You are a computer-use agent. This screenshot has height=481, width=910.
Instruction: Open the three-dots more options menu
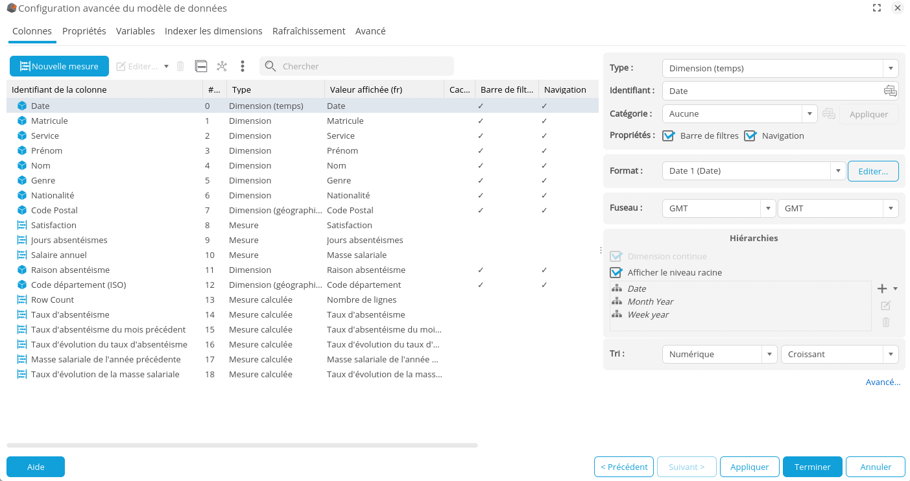pos(242,66)
